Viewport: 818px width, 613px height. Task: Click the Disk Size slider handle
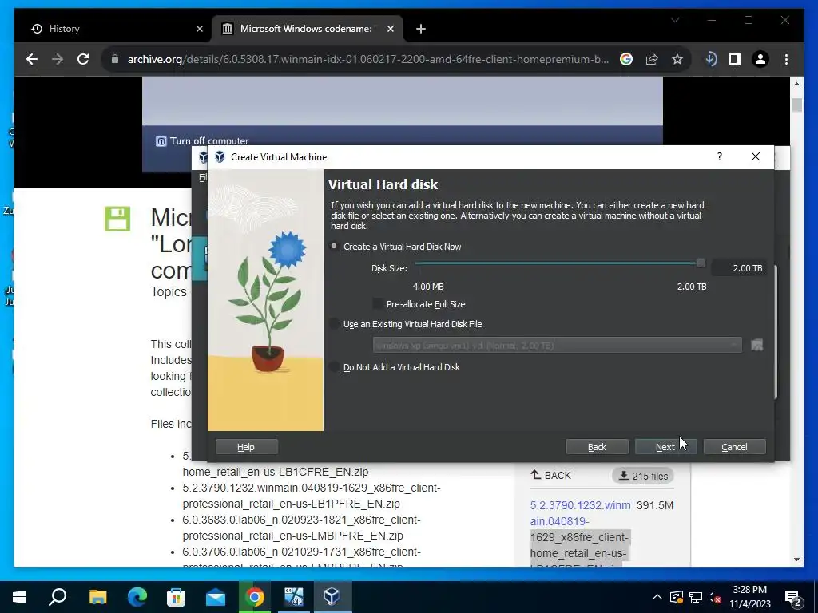(701, 263)
